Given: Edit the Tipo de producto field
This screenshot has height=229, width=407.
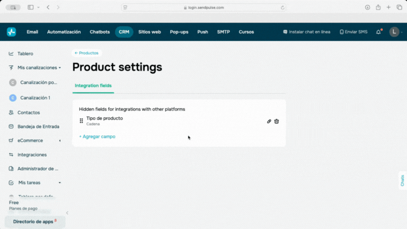Looking at the screenshot, I should 269,121.
